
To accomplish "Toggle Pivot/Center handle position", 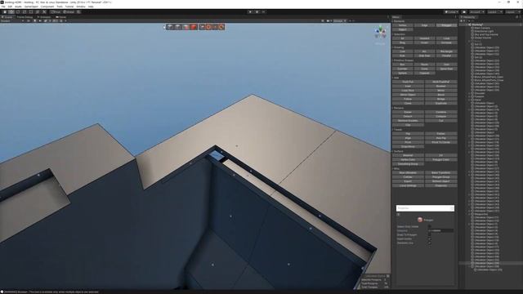I will [56, 12].
